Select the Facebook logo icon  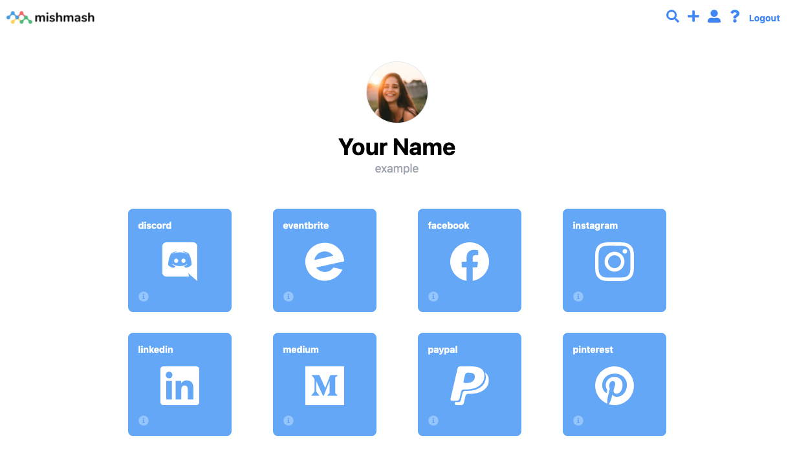tap(470, 262)
